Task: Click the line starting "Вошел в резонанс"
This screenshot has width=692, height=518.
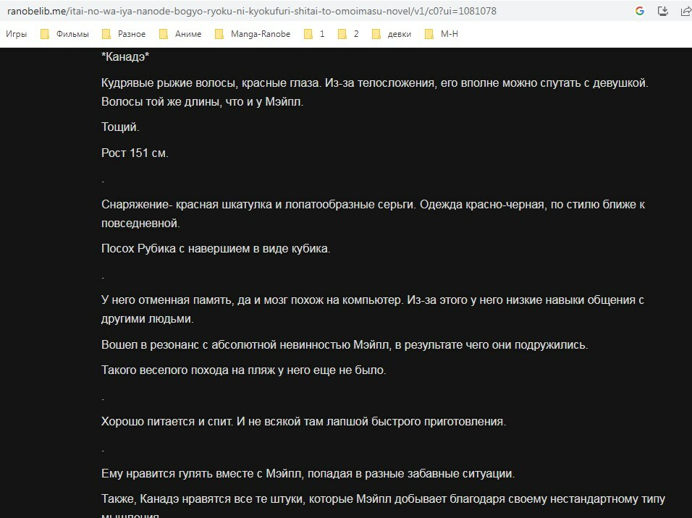Action: coord(345,345)
